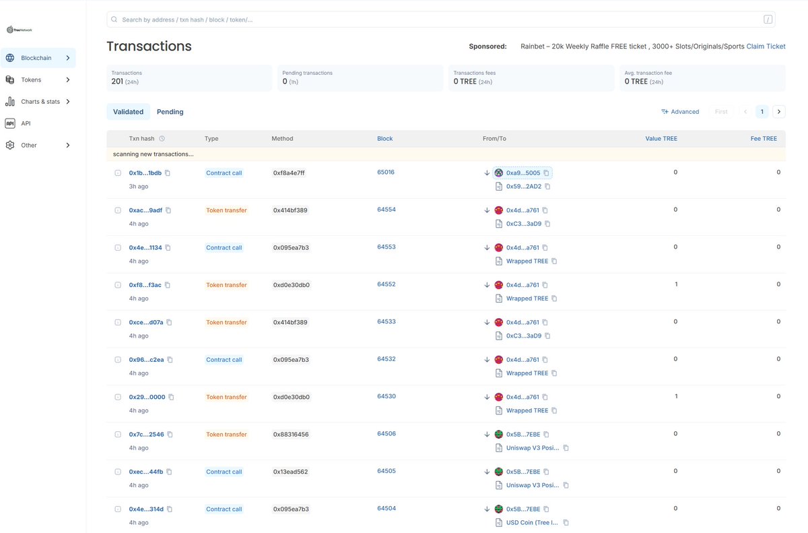Expand details for transaction 0xce...d07a
The image size is (808, 533).
[x=118, y=323]
